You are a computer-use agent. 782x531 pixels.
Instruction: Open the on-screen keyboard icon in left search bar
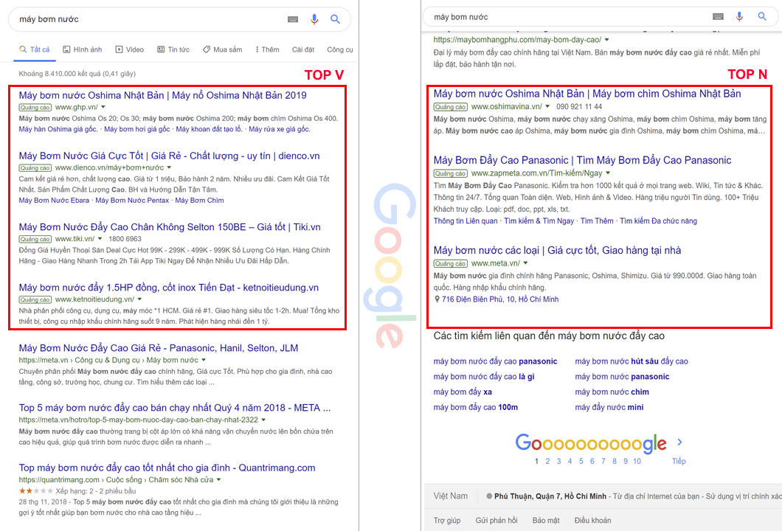293,19
